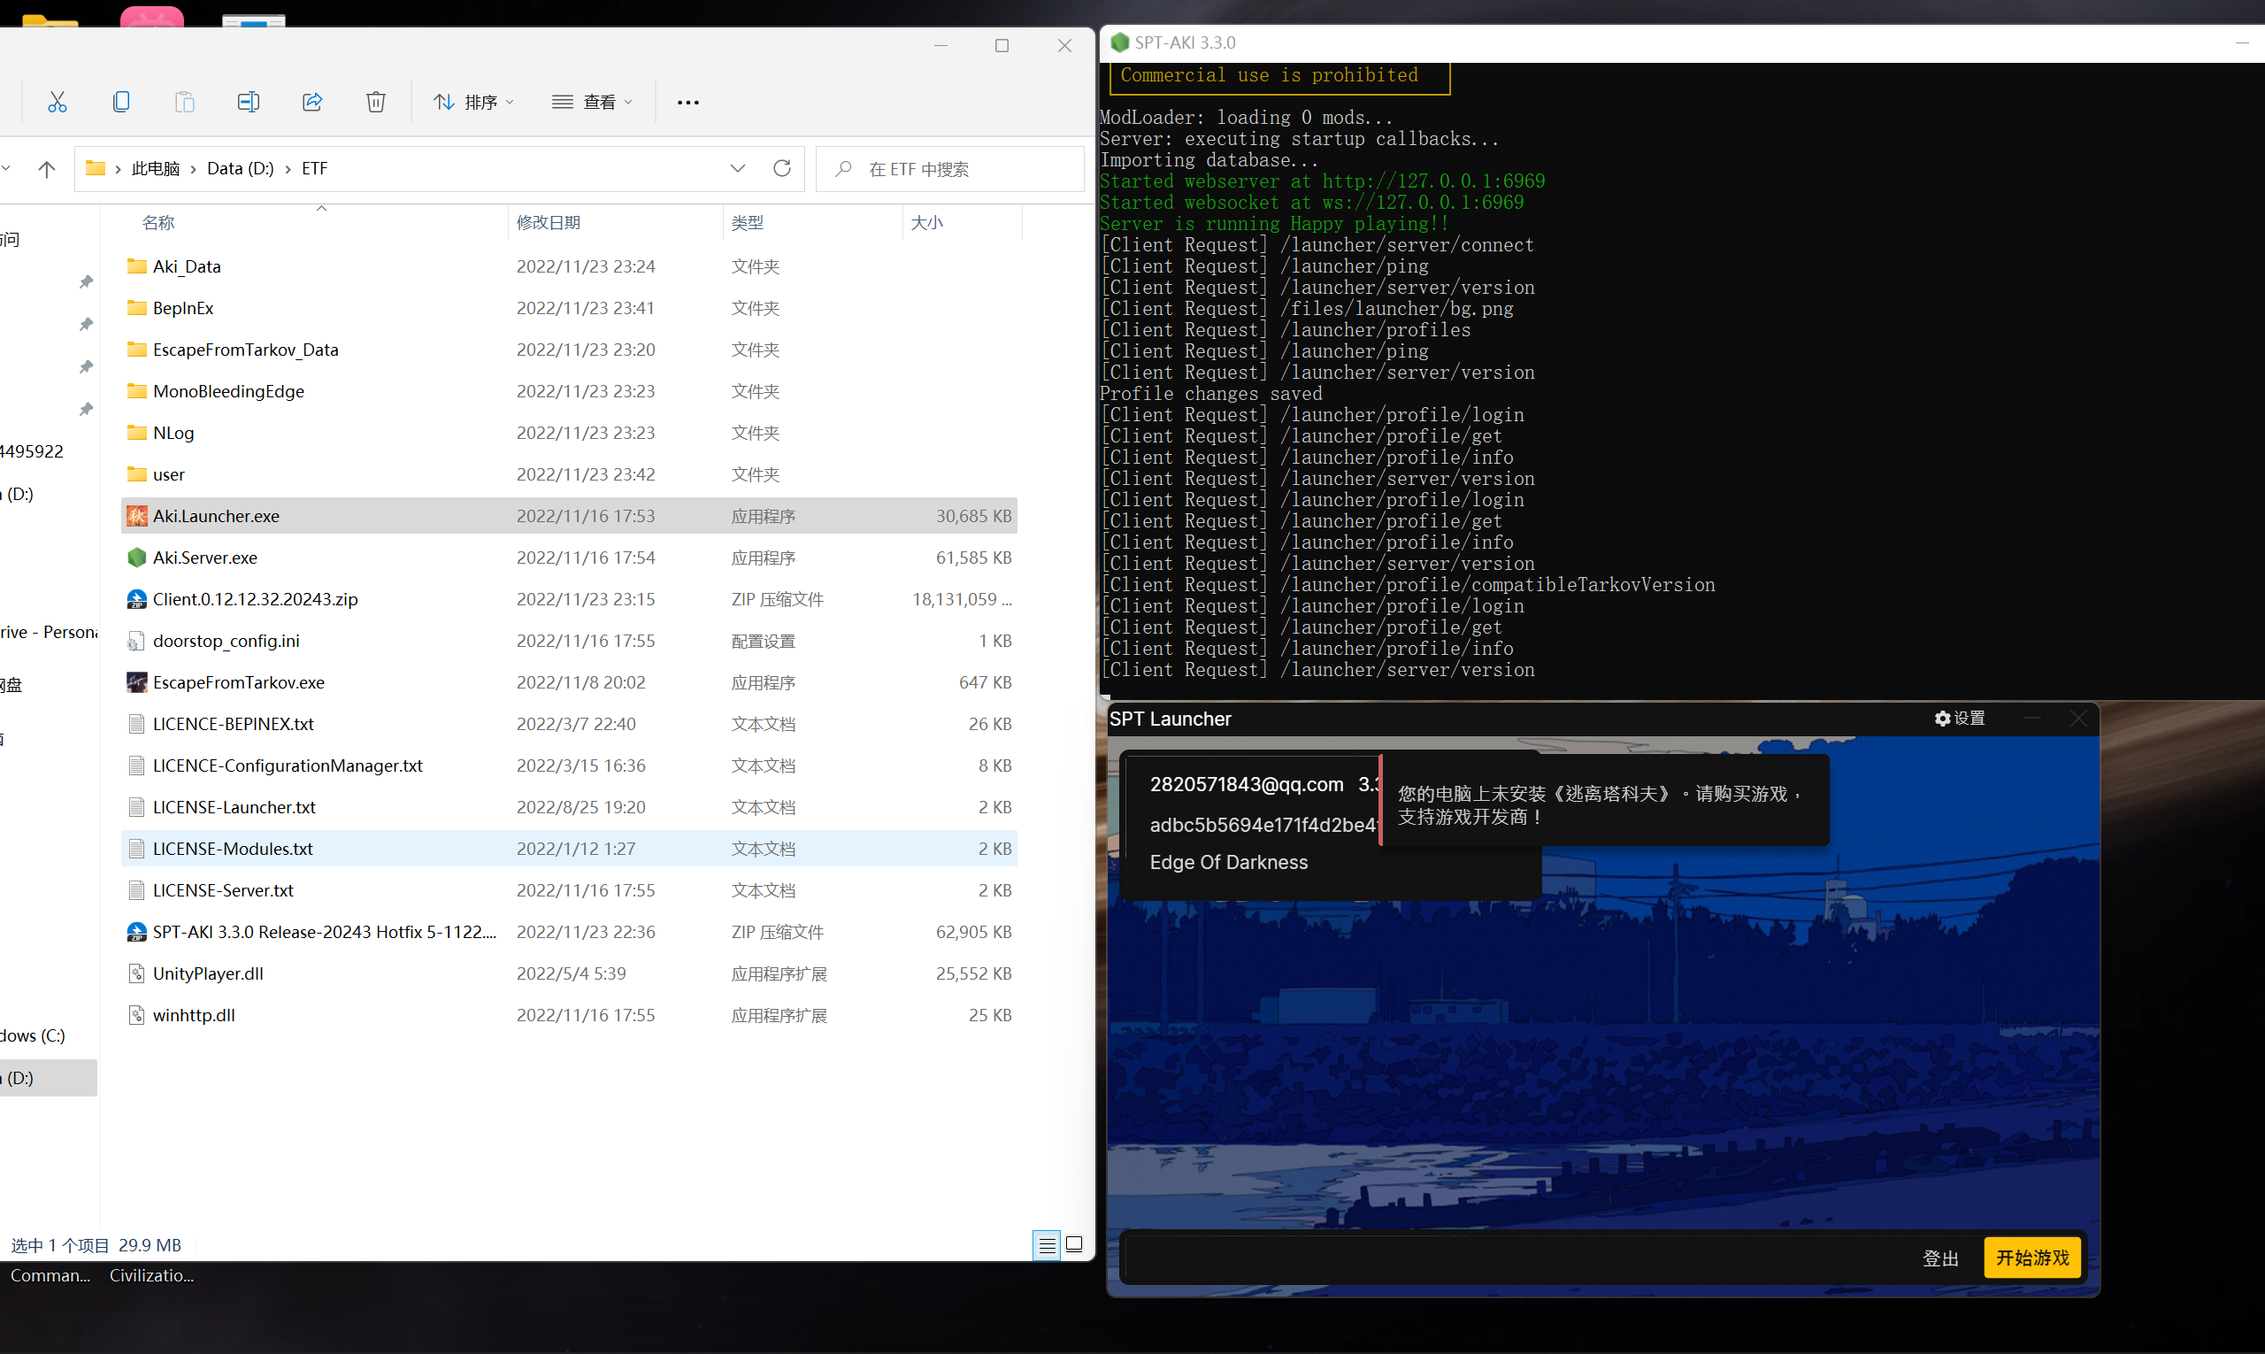Image resolution: width=2265 pixels, height=1354 pixels.
Task: Click the logout button in launcher
Action: tap(1940, 1258)
